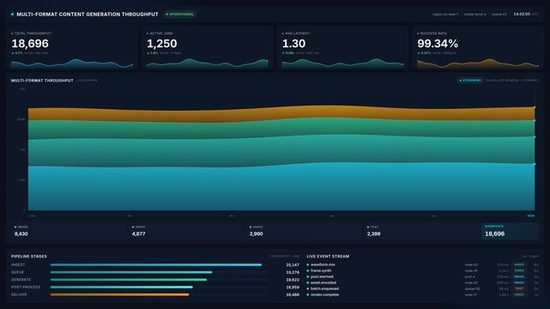The image size is (550, 309).
Task: Click the TEXT tag on batch.enqueued row
Action: click(x=519, y=288)
